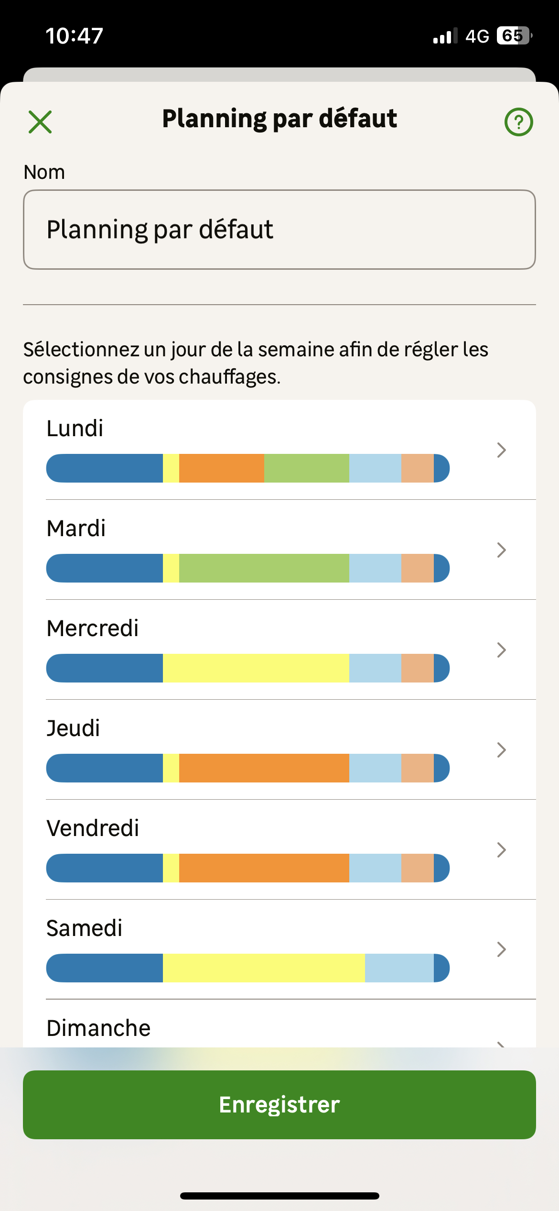This screenshot has width=559, height=1211.
Task: Tap the battery indicator in status bar
Action: 514,36
